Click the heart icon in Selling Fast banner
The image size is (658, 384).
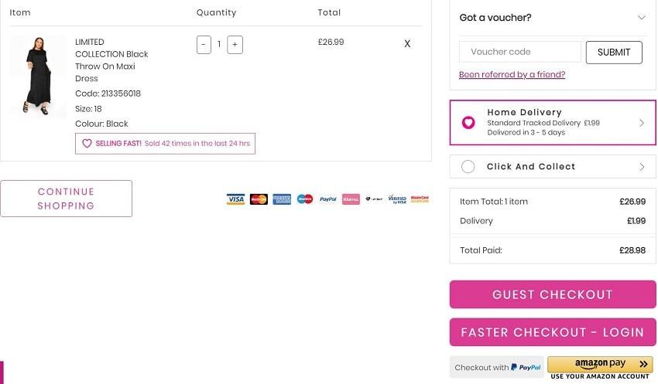click(87, 144)
